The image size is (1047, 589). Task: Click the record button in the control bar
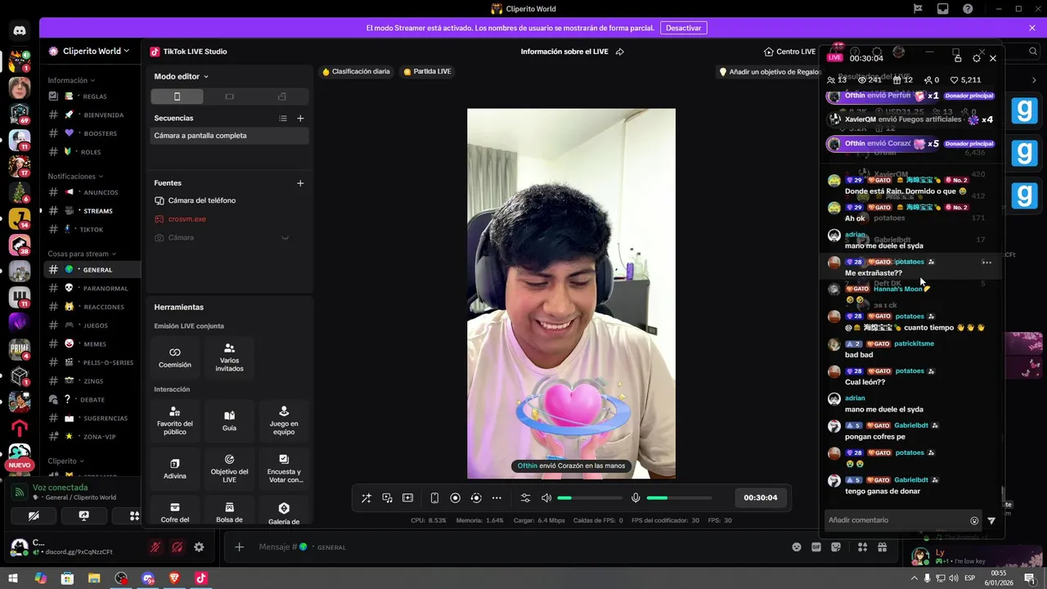(x=456, y=497)
